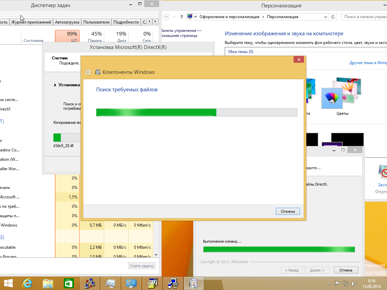Launch Internet Explorer from taskbar

(27, 283)
